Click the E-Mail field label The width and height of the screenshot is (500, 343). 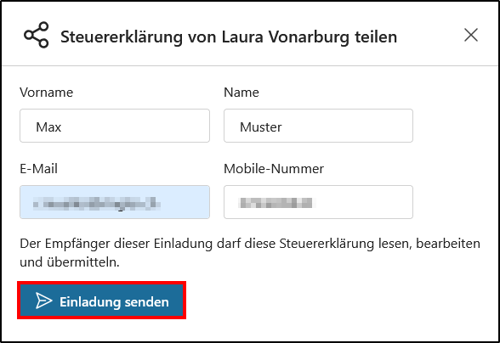click(x=38, y=169)
